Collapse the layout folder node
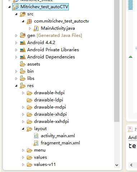 coord(23,129)
